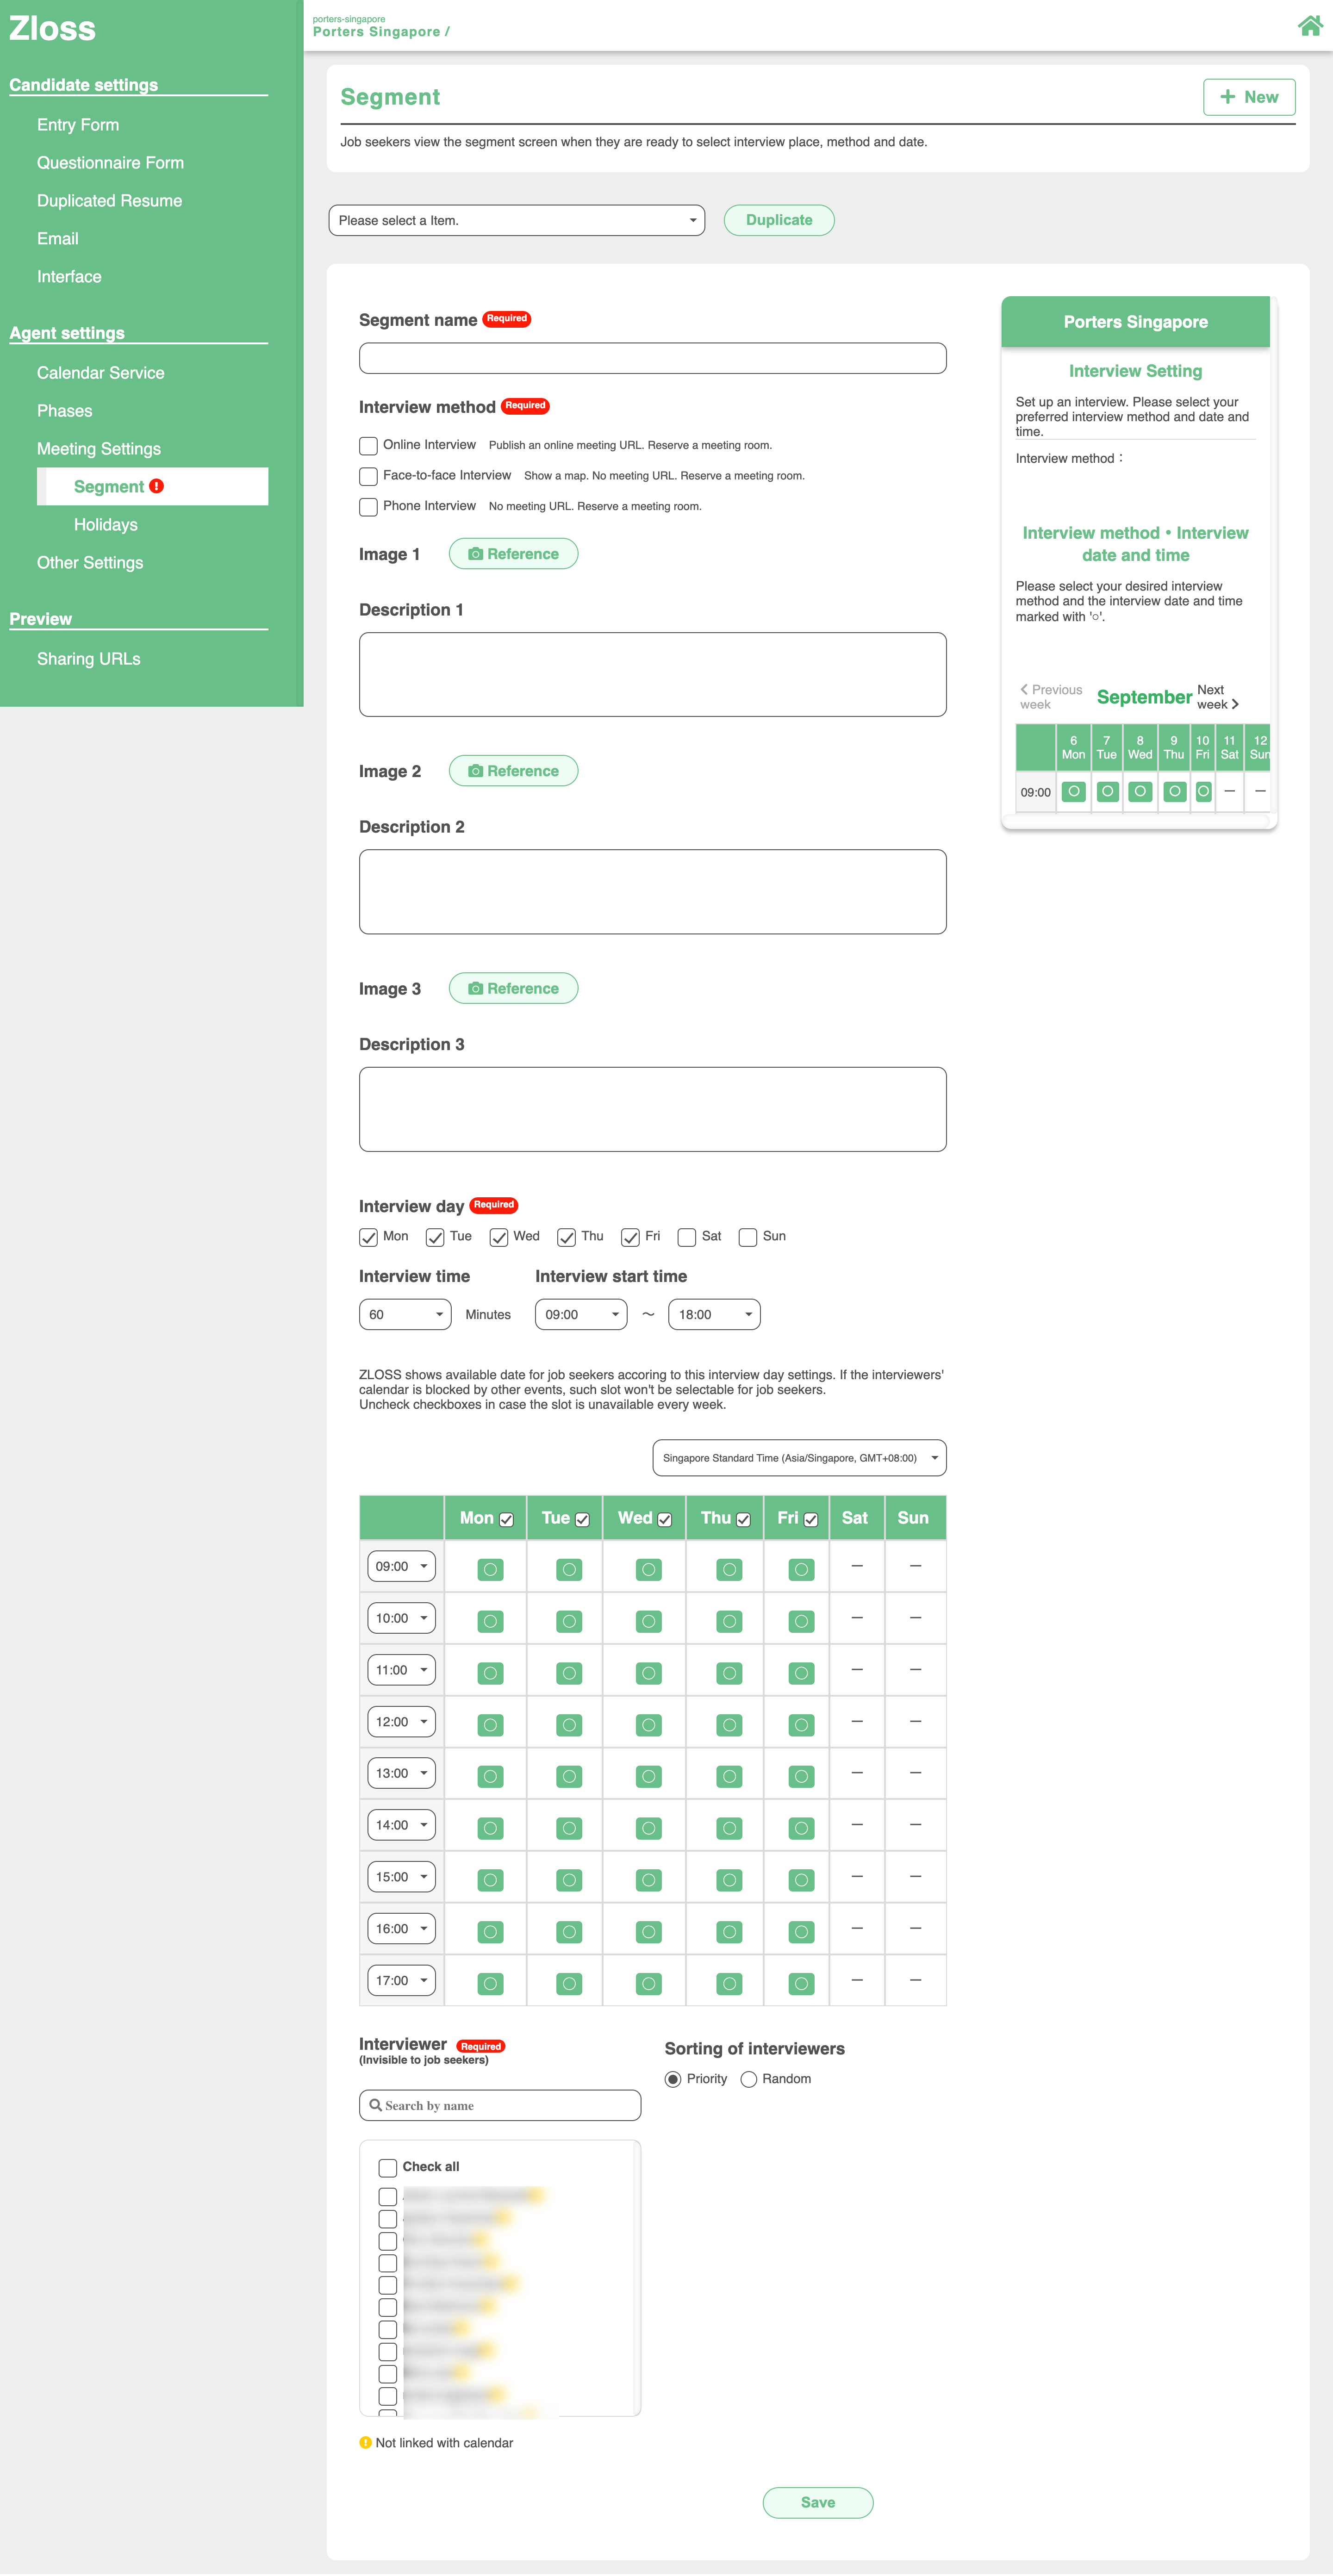Open the 12:00 row time dropdown
This screenshot has height=2576, width=1333.
tap(401, 1721)
